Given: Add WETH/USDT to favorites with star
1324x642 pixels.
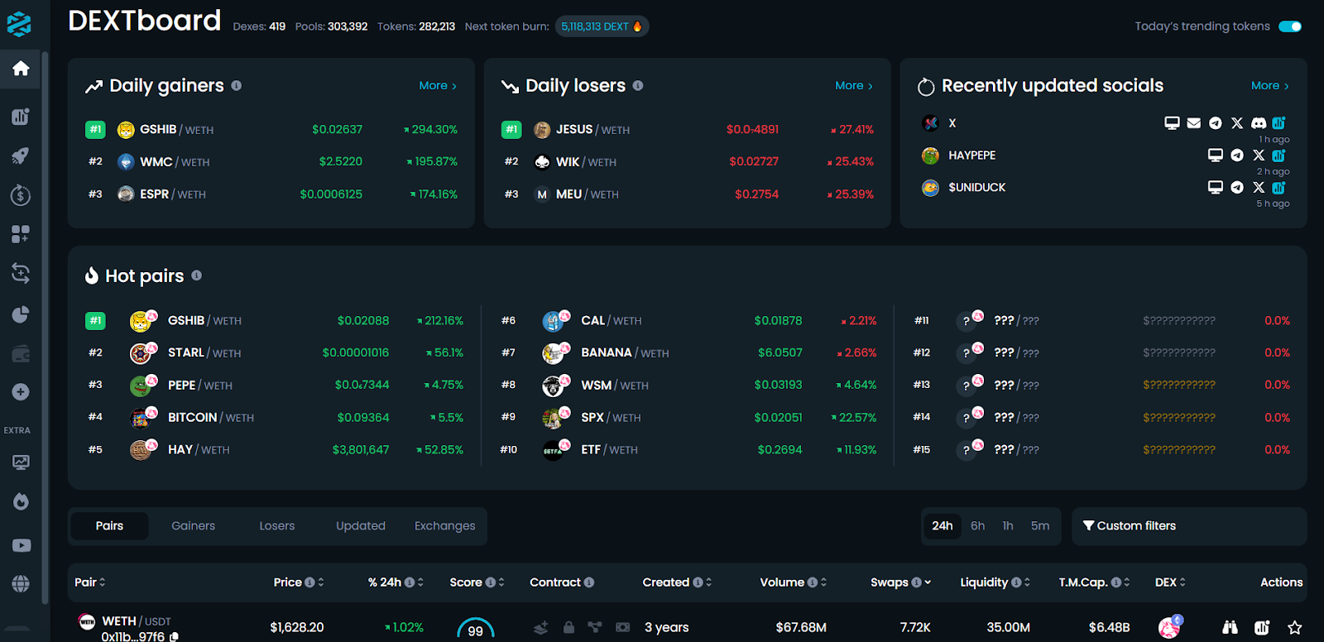Looking at the screenshot, I should [x=1295, y=628].
